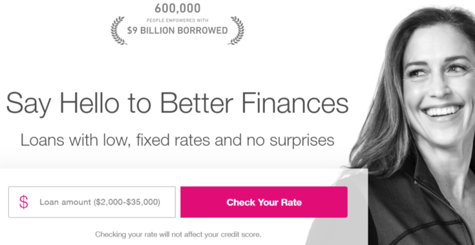The width and height of the screenshot is (475, 245).
Task: Click the pink dollar sign icon
Action: pyautogui.click(x=24, y=202)
